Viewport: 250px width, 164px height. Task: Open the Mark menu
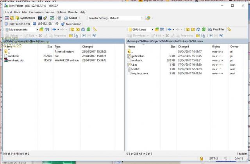[x=17, y=12]
